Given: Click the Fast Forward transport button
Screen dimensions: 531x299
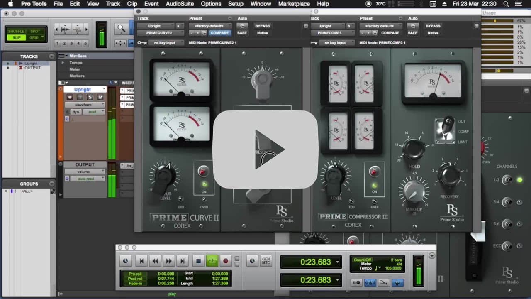Looking at the screenshot, I should coord(168,261).
